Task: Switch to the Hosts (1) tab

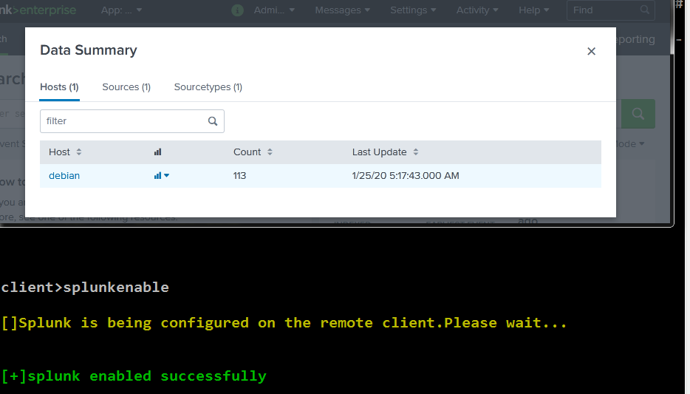Action: [x=59, y=87]
